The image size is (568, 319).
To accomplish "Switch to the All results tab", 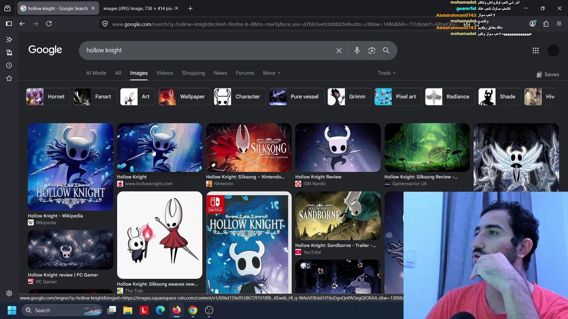I will (x=118, y=73).
